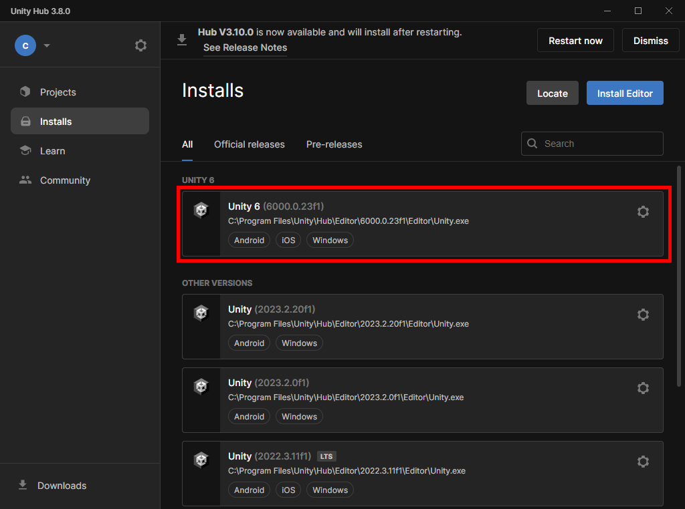Open settings gear for Unity 2023.2.20f1
The image size is (685, 509).
click(643, 315)
